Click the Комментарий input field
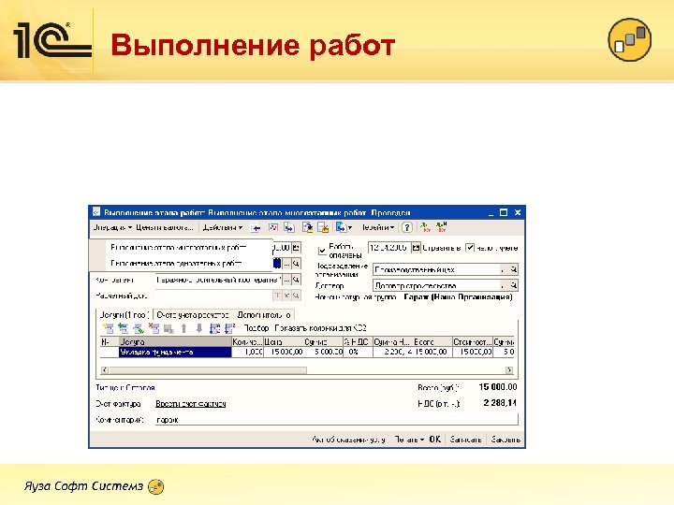 pos(337,420)
